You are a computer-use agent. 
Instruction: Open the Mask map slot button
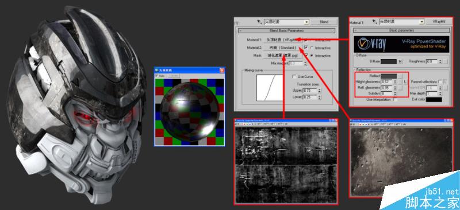coord(282,55)
